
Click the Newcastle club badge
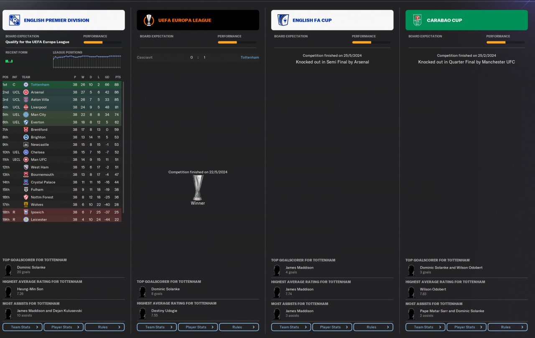point(26,145)
